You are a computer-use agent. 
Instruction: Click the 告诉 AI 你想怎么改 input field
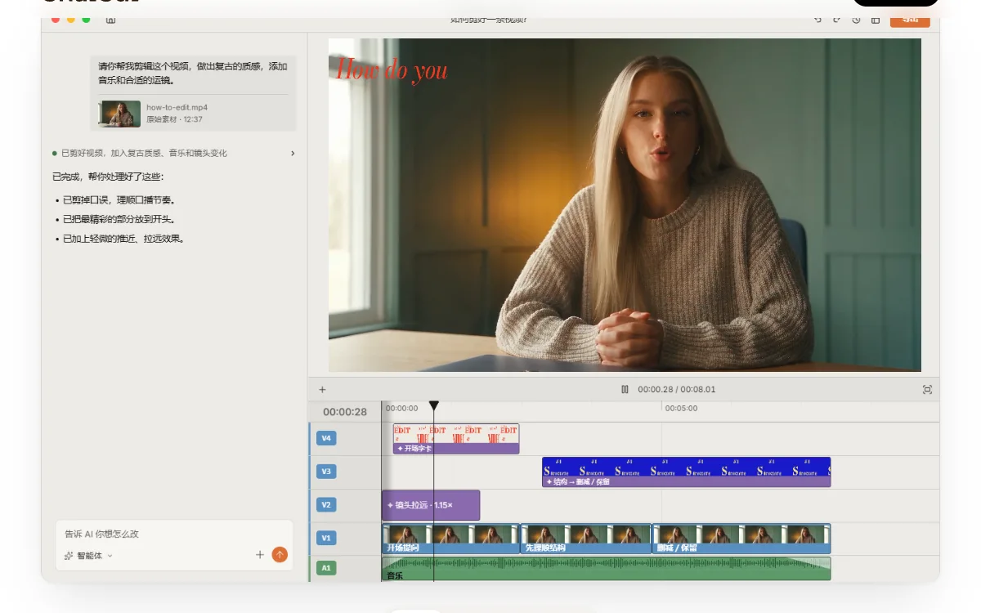coord(174,534)
